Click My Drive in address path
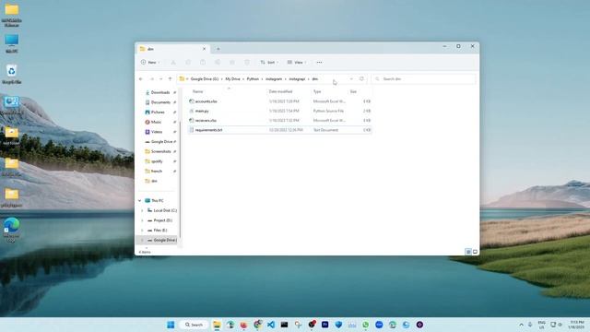 click(x=232, y=79)
